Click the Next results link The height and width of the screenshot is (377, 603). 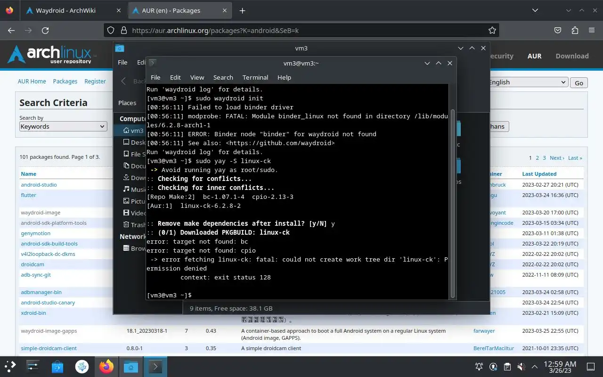[x=556, y=158]
